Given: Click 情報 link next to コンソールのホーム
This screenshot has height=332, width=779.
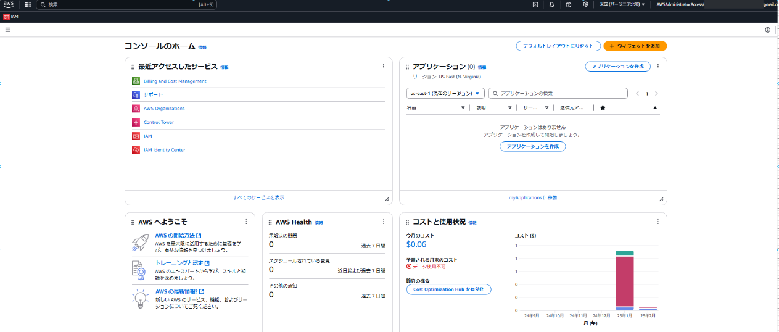Looking at the screenshot, I should pyautogui.click(x=202, y=47).
